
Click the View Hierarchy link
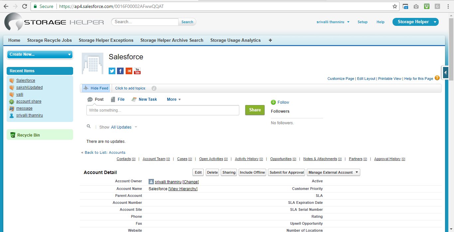tap(183, 189)
